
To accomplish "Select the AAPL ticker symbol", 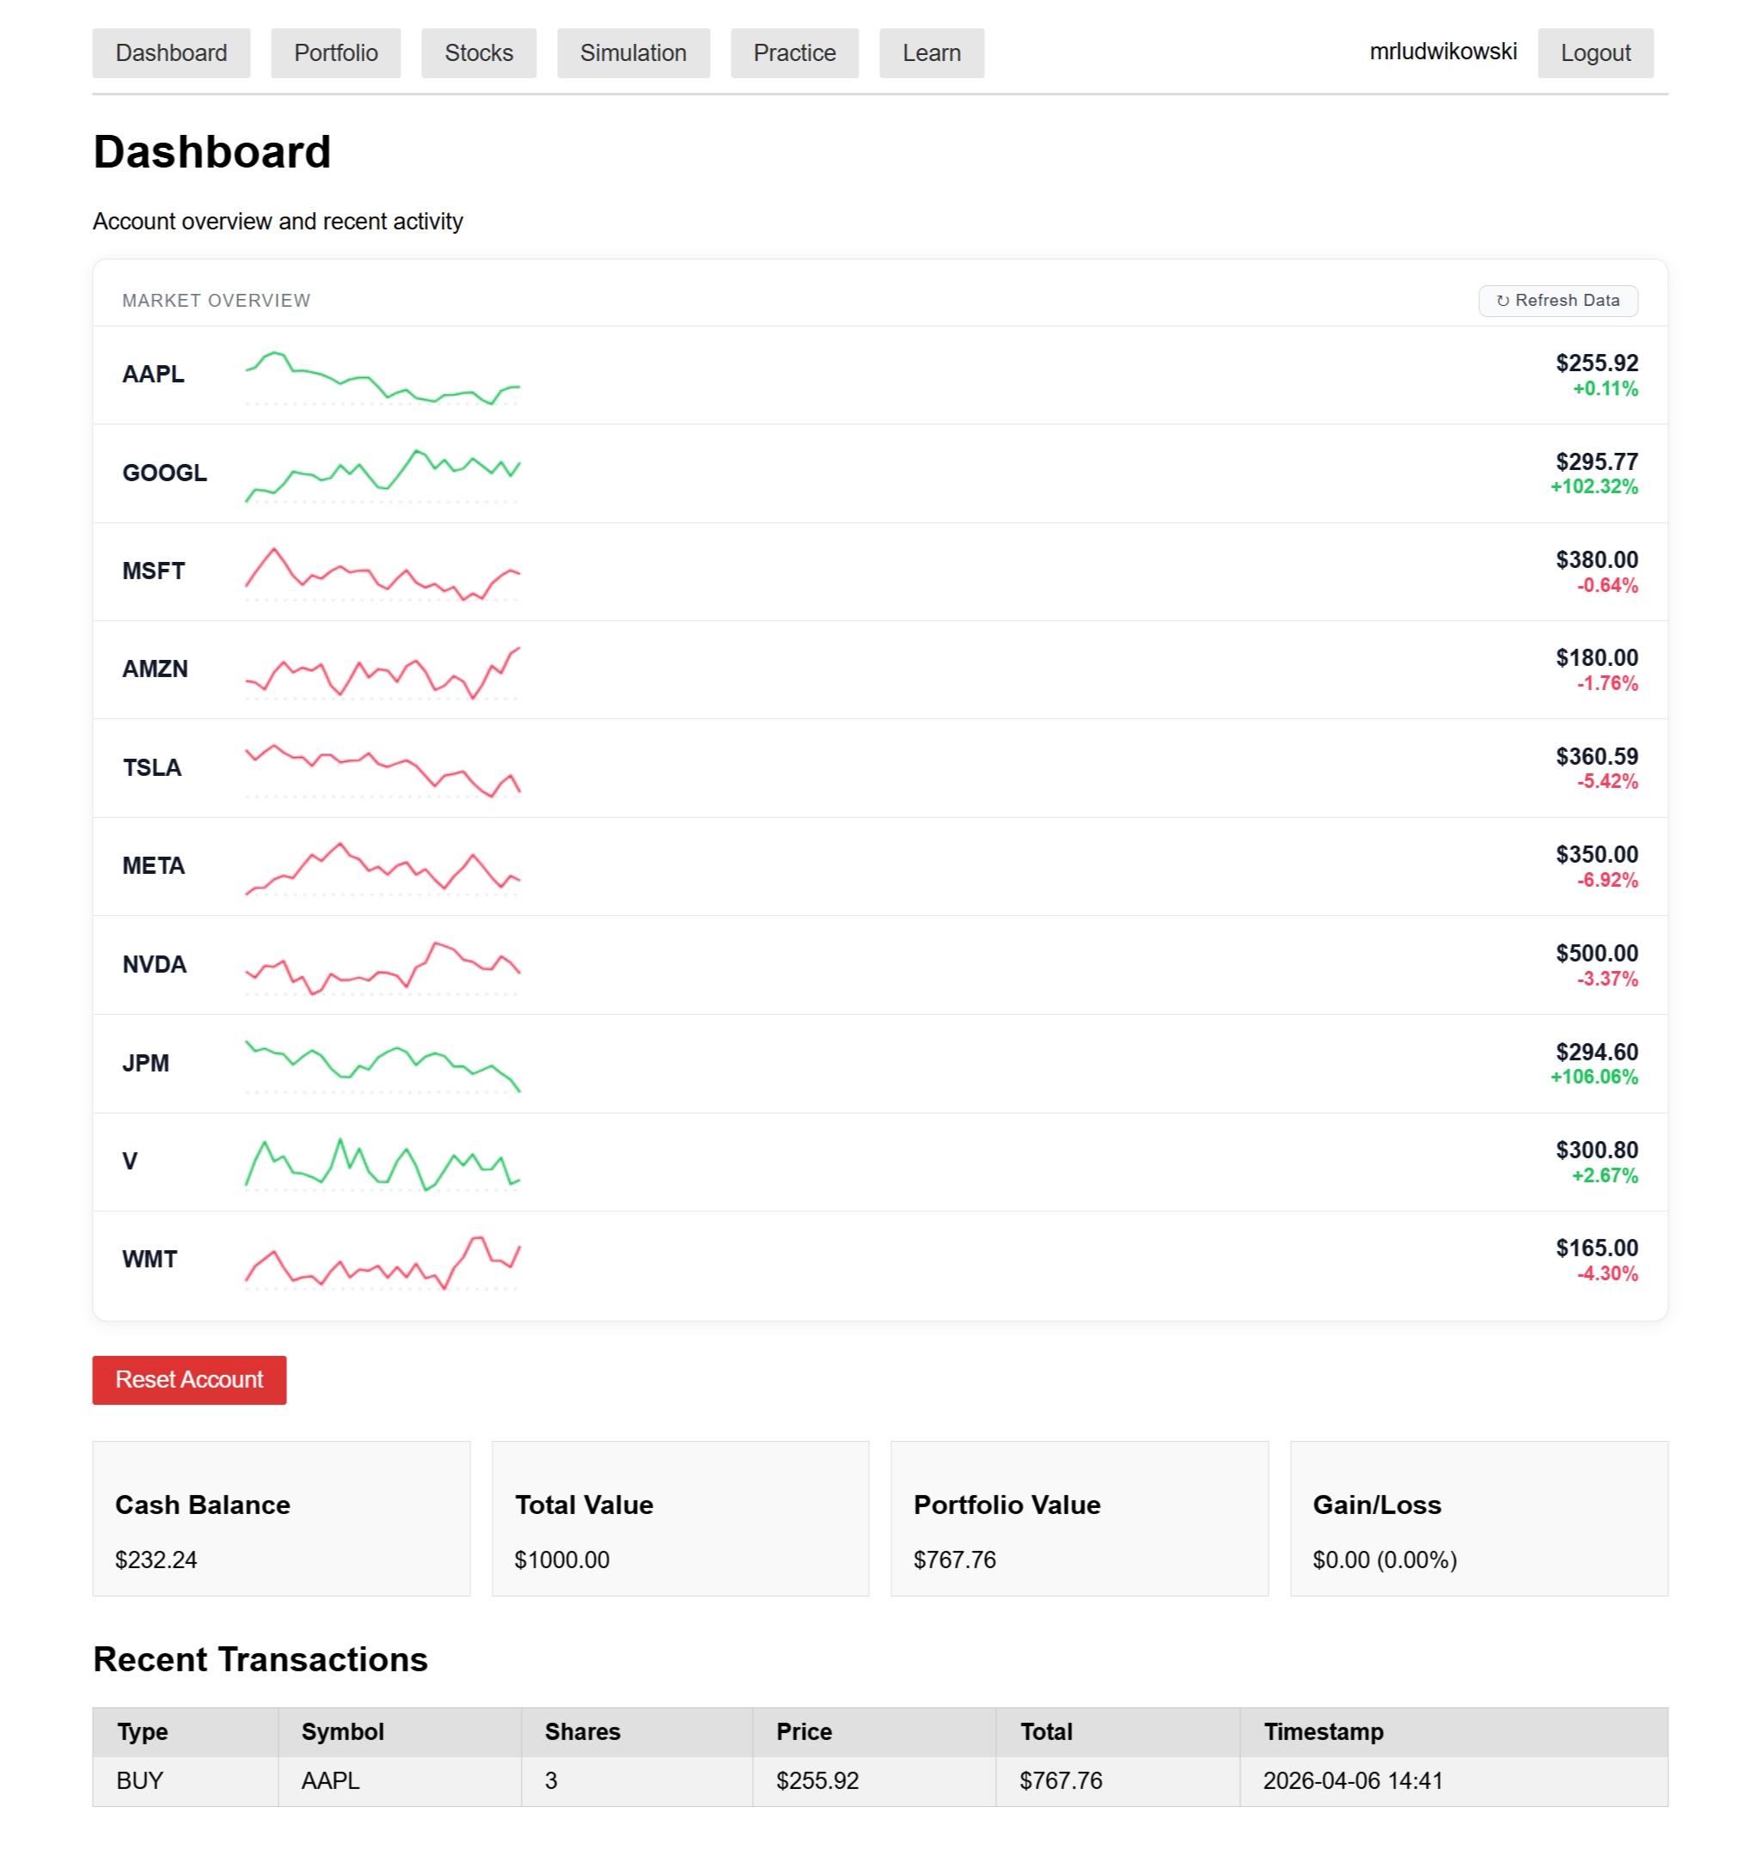I will 154,375.
